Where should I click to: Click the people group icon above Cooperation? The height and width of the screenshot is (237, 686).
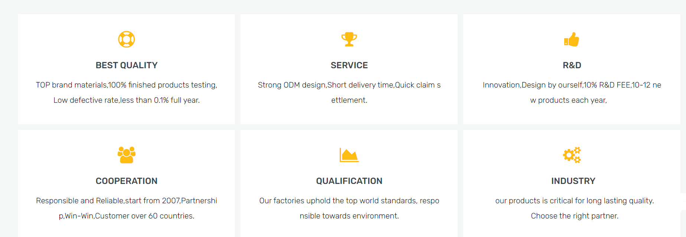click(127, 155)
